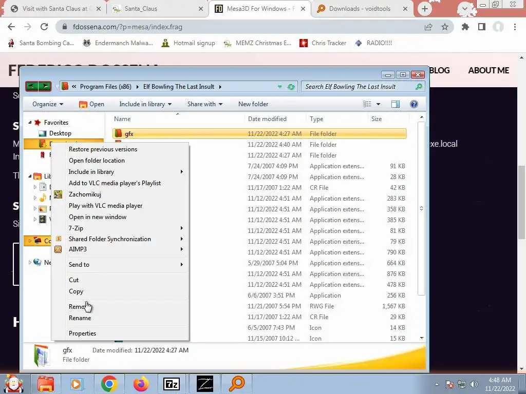Share this page via the share icon

tap(428, 27)
